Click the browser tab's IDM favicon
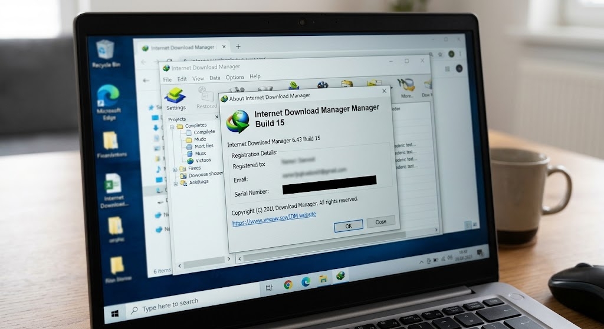Viewport: 604px width, 329px height. (145, 48)
